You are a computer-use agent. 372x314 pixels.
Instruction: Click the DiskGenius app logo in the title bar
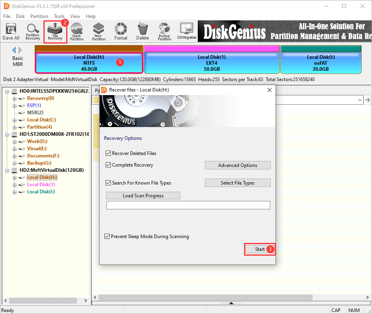tap(6, 6)
